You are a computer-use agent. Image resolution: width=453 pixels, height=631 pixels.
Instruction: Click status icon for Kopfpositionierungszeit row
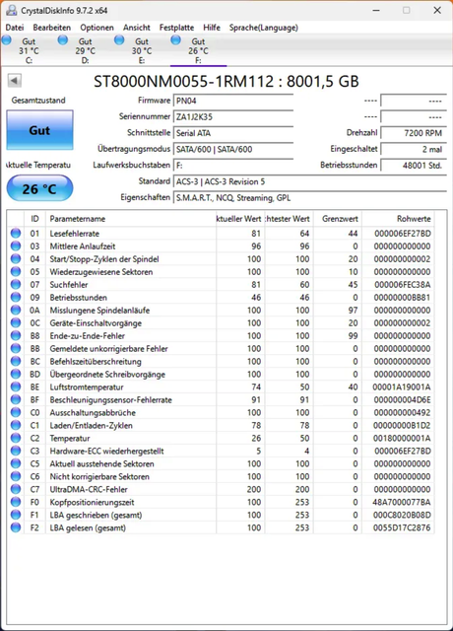pyautogui.click(x=16, y=502)
